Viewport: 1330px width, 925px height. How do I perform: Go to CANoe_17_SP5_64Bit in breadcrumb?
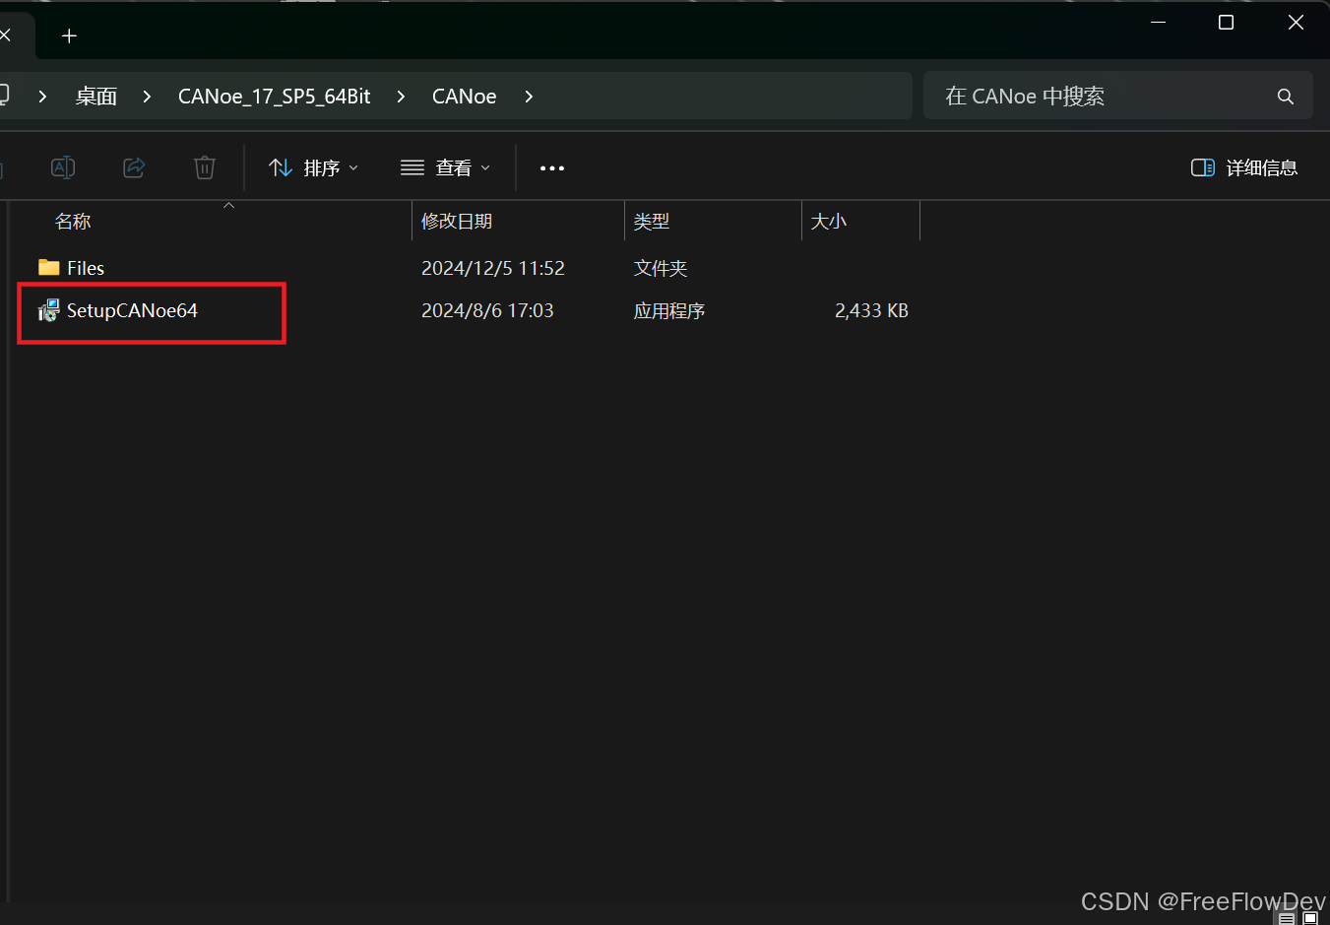[275, 97]
